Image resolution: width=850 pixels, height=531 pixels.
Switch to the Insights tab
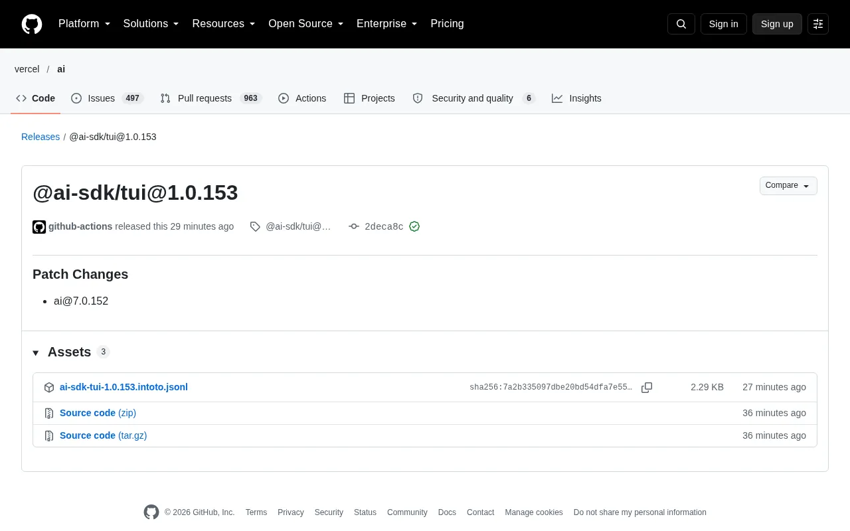click(x=576, y=98)
